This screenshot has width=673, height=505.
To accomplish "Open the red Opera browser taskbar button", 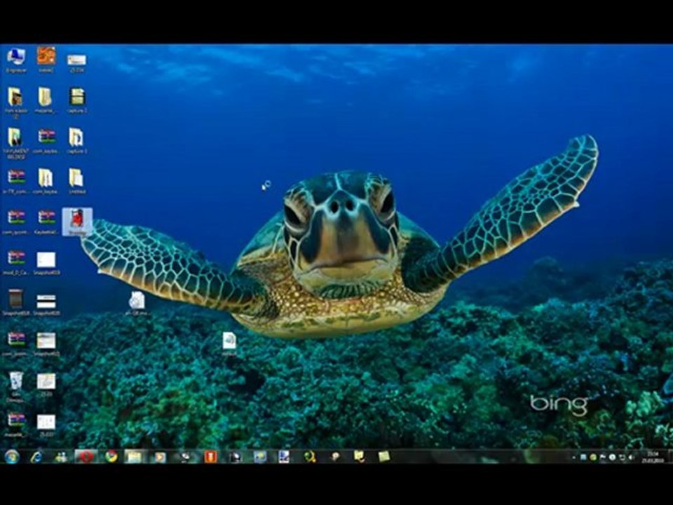I will (x=86, y=457).
